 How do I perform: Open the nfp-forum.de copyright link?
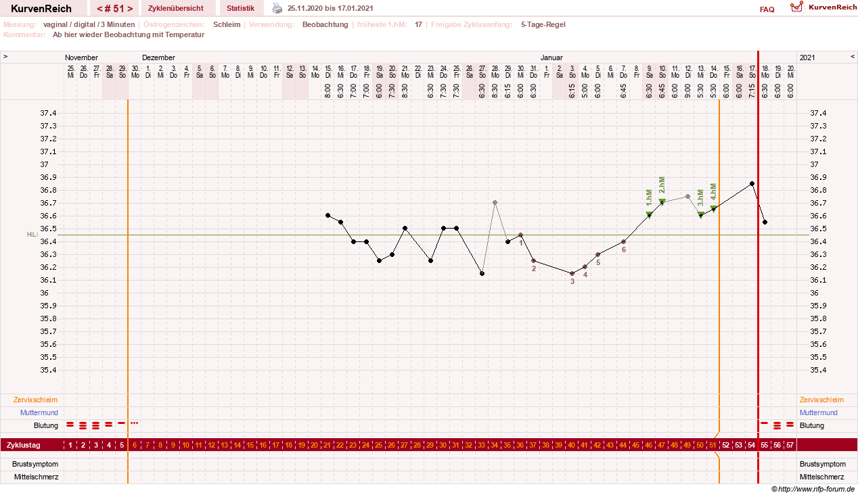click(x=813, y=489)
